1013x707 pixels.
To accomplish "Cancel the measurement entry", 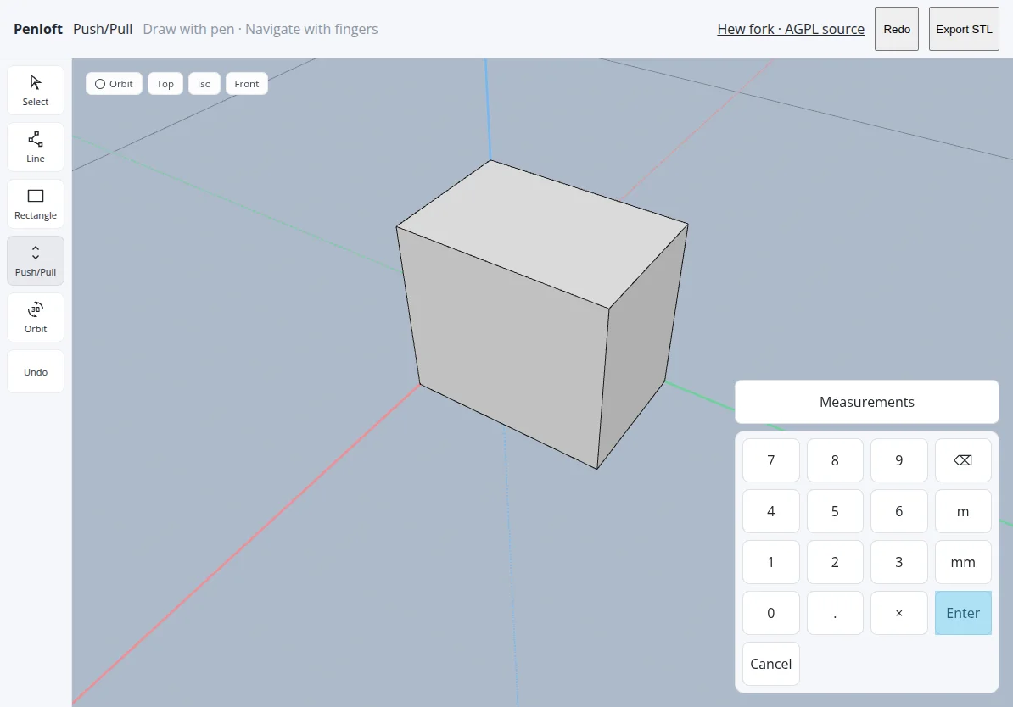I will click(770, 664).
